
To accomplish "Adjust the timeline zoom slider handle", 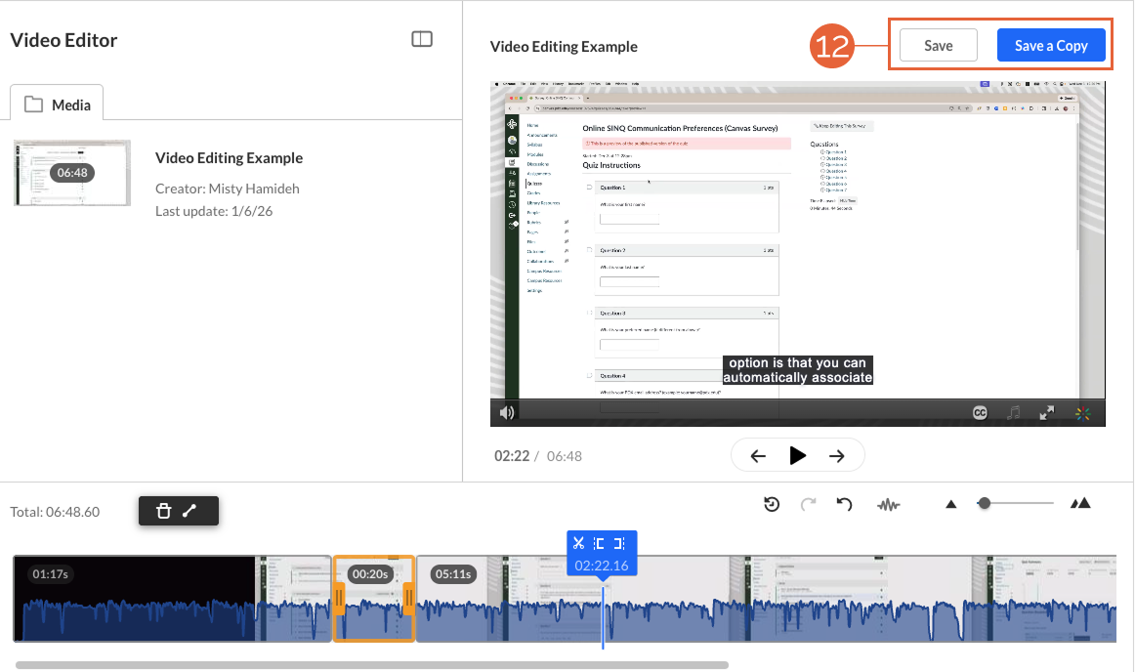I will [x=984, y=504].
